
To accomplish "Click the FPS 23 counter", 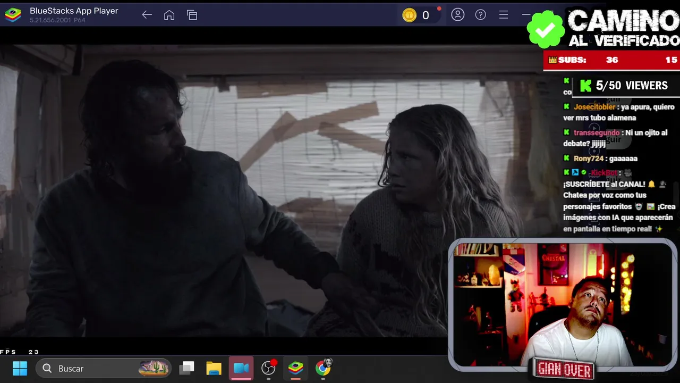I will (20, 352).
